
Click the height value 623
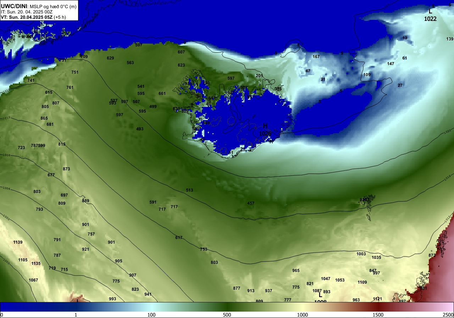[181, 65]
